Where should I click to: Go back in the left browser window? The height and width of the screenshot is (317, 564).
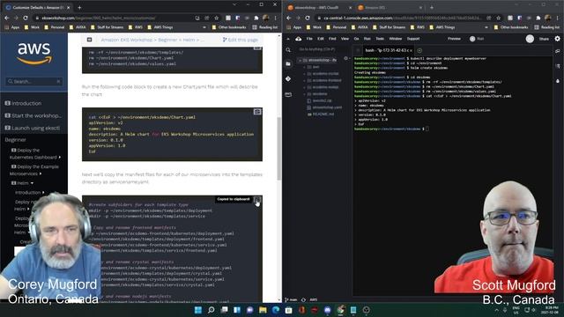pyautogui.click(x=7, y=18)
